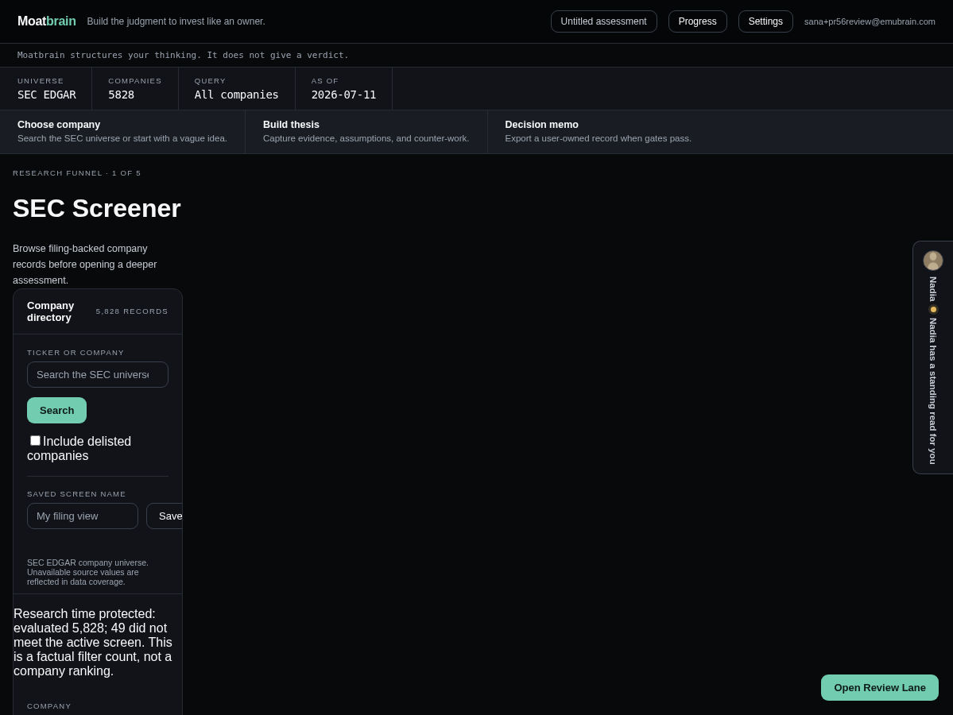The image size is (953, 715).
Task: Click the green Search button
Action: click(x=56, y=410)
